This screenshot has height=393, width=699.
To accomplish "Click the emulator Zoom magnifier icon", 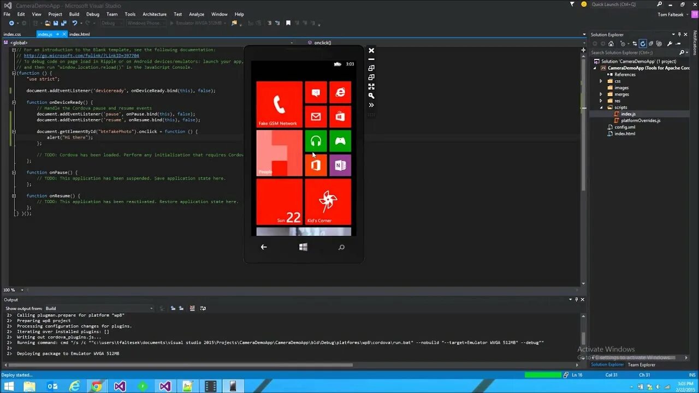I will point(371,96).
